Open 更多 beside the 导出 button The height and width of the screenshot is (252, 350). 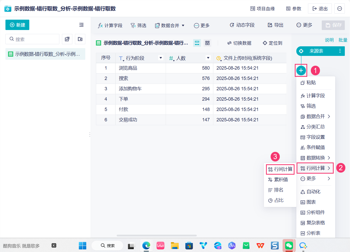[304, 25]
